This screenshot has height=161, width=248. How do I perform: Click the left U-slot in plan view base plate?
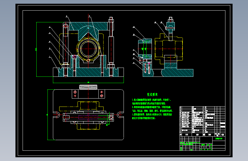(x=56, y=115)
